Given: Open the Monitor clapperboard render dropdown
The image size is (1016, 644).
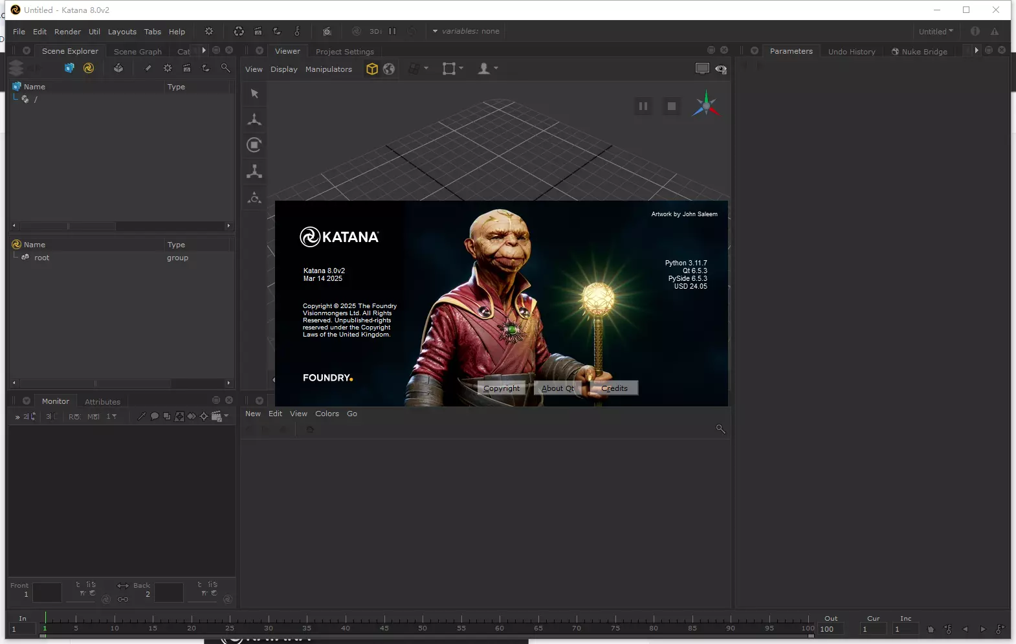Looking at the screenshot, I should (x=220, y=416).
